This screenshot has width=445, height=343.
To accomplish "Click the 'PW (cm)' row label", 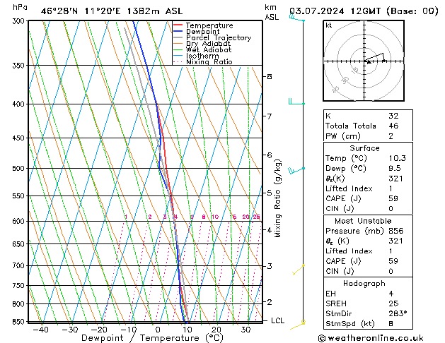I will [343, 136].
